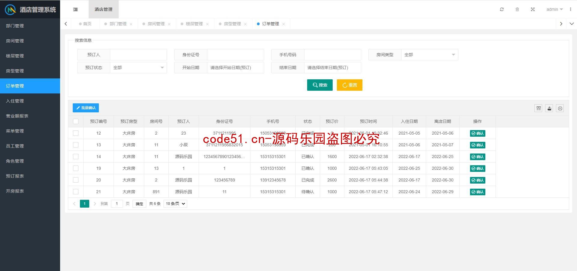577x271 pixels.
Task: Open the 房间类型 dropdown
Action: [x=429, y=55]
